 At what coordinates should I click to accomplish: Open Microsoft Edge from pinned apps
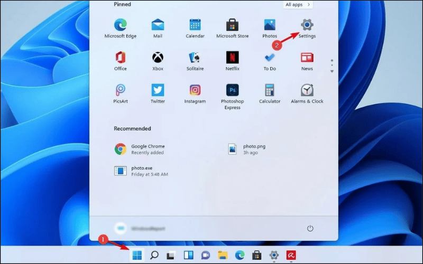coord(121,25)
